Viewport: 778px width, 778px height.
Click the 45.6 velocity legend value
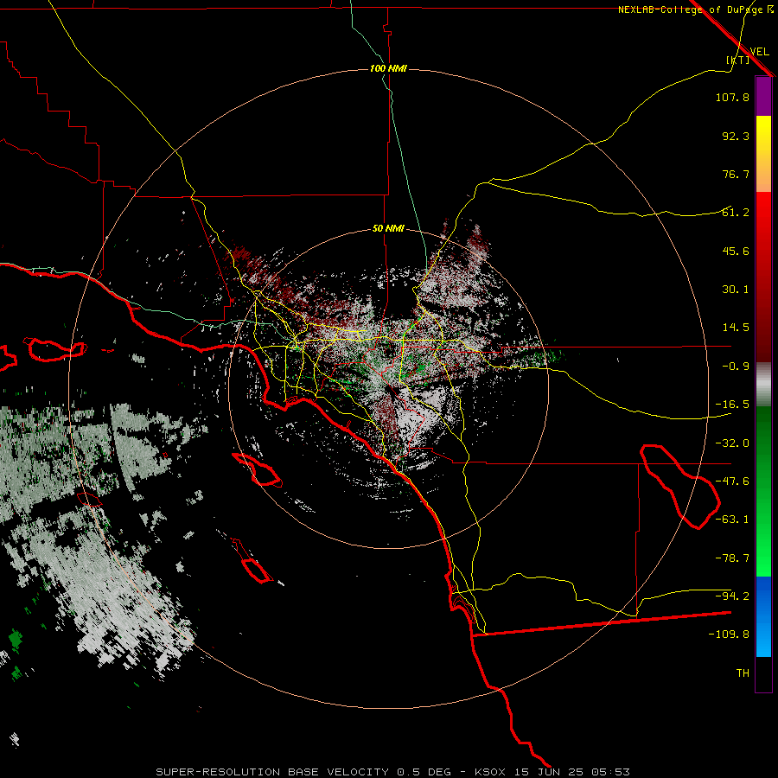pyautogui.click(x=736, y=251)
